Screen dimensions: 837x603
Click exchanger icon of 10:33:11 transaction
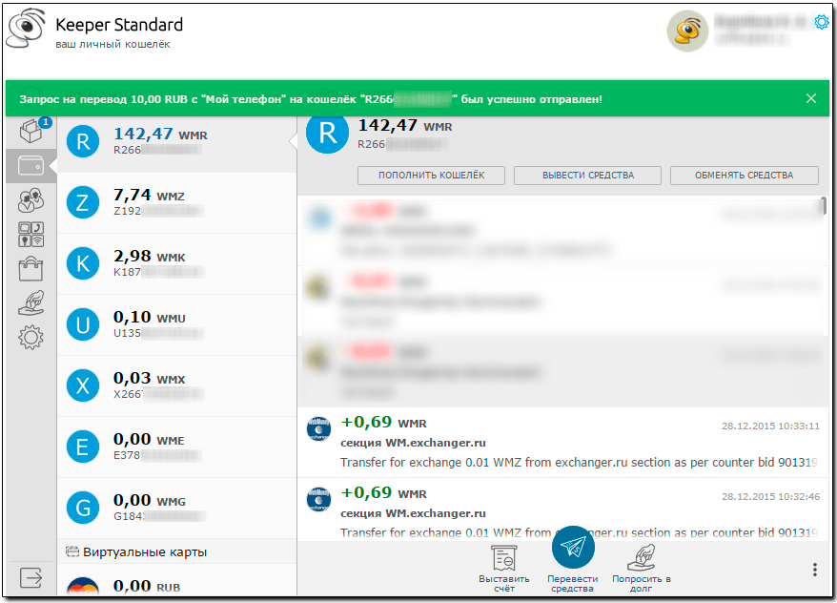coord(318,429)
